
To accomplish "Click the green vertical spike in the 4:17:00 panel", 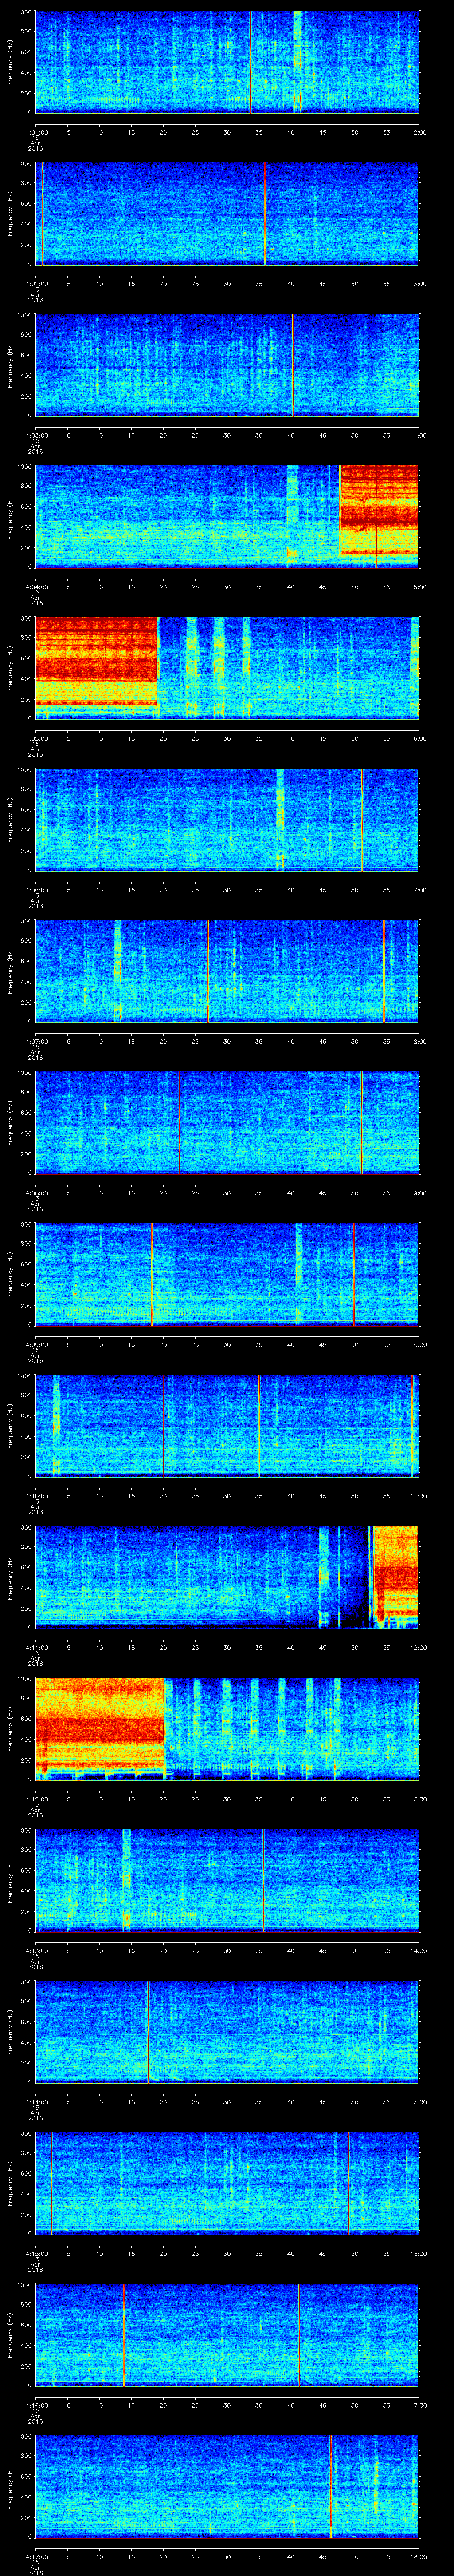I will point(330,2486).
